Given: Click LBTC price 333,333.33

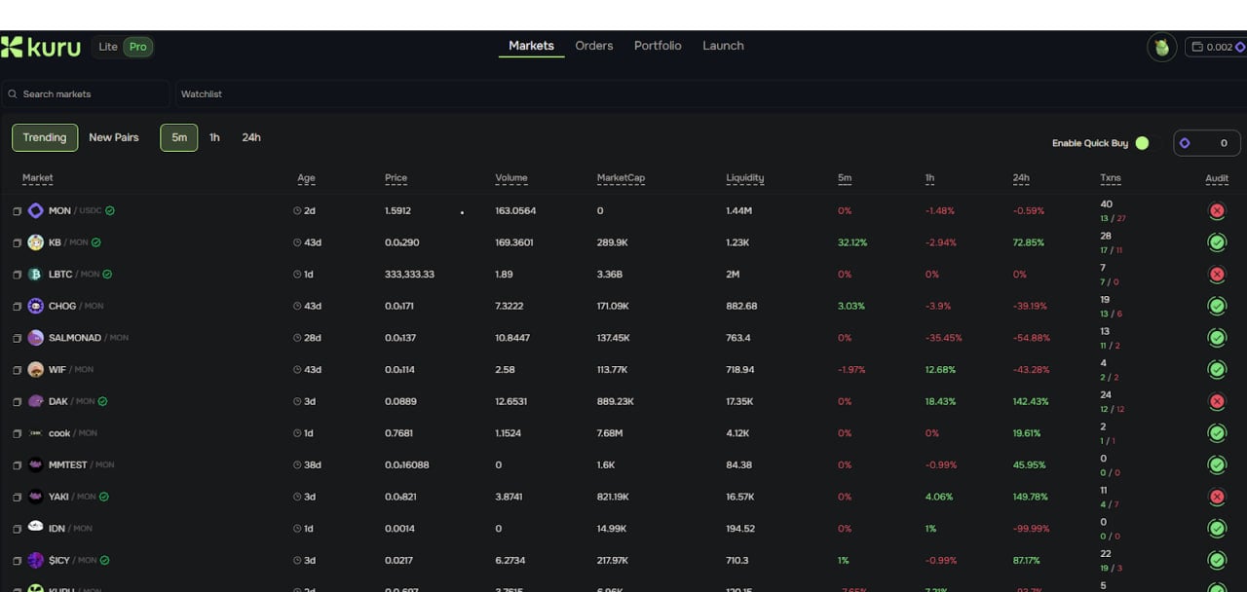Looking at the screenshot, I should [409, 275].
